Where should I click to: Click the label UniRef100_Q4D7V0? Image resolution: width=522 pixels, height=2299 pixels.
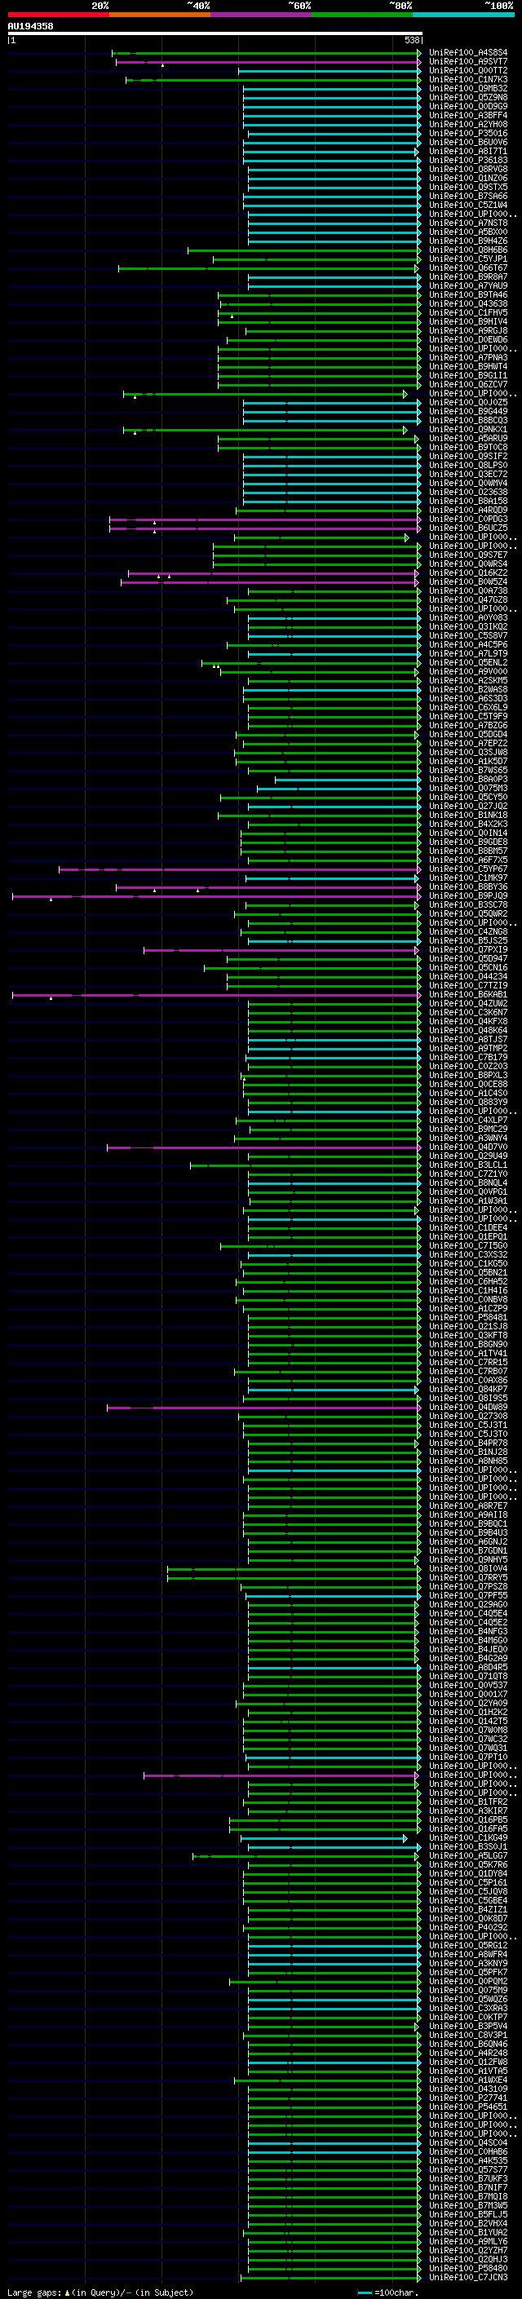tap(467, 1147)
